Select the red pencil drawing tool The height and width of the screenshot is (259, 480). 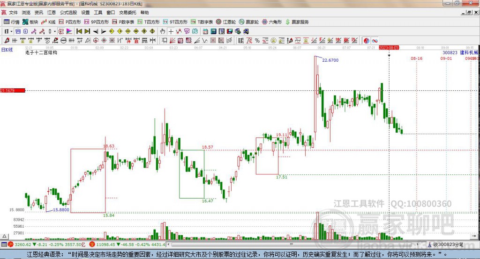[7, 40]
